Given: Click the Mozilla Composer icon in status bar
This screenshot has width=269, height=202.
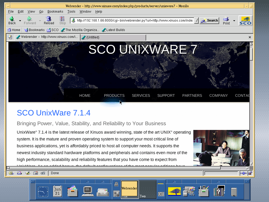Looking at the screenshot, I should click(27, 173).
